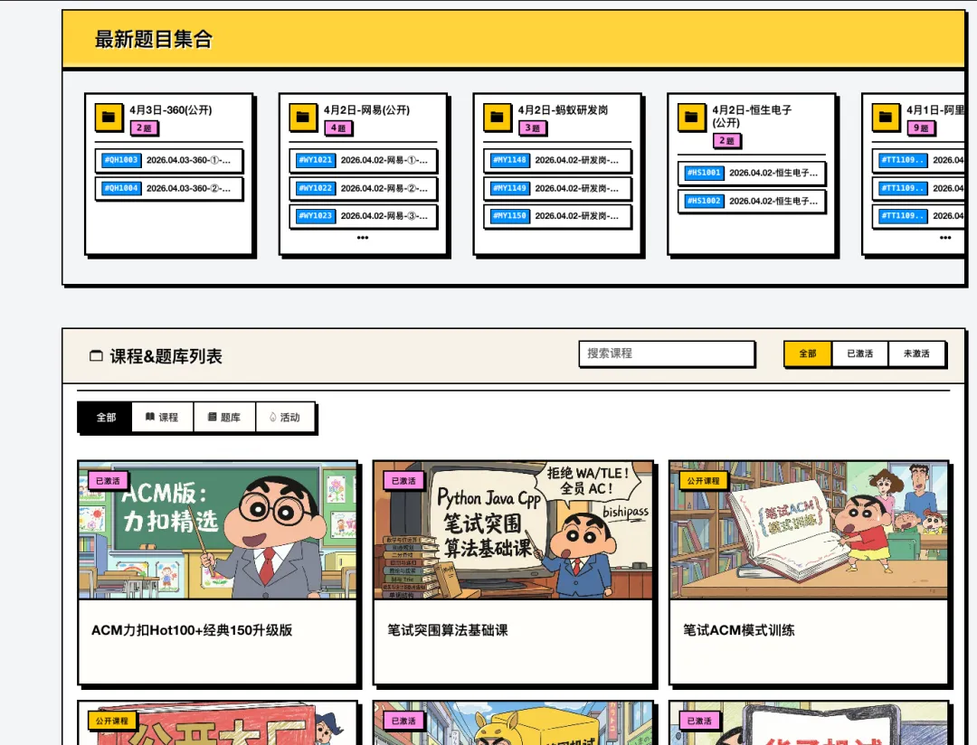The width and height of the screenshot is (977, 745).
Task: Expand more problems in 网易 card ellipsis
Action: pyautogui.click(x=363, y=237)
